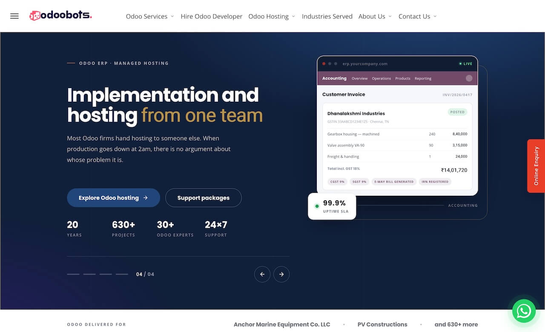Click the odoobots logo
Viewport: 545px width, 332px height.
point(60,16)
